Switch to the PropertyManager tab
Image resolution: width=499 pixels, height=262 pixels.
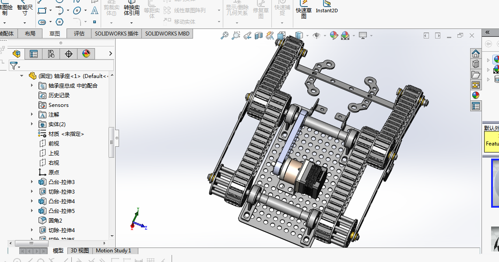tap(33, 54)
